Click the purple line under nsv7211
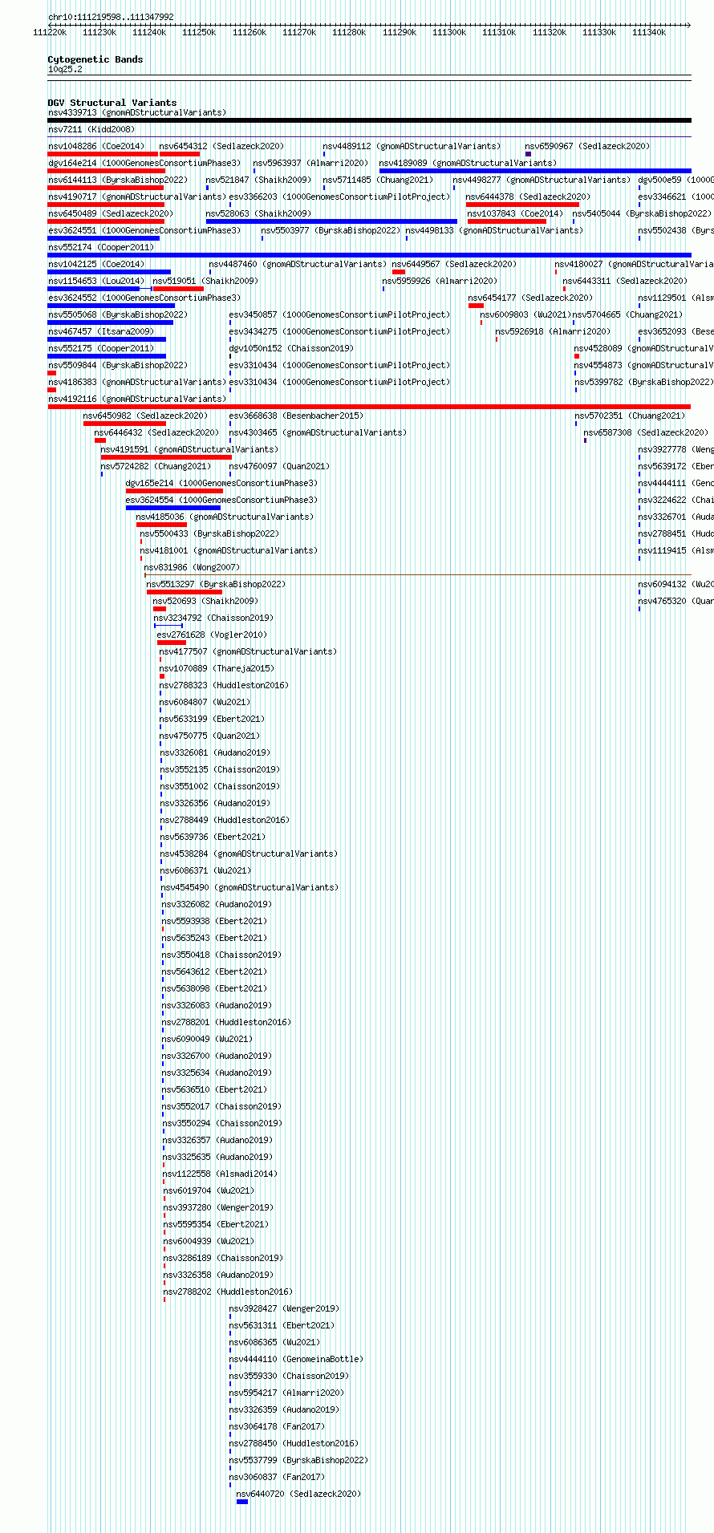Screen dimensions: 714x1533 coord(369,136)
